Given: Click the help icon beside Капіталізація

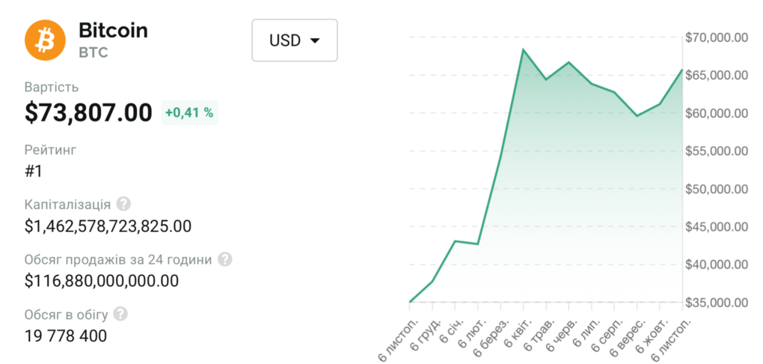Looking at the screenshot, I should [x=124, y=204].
